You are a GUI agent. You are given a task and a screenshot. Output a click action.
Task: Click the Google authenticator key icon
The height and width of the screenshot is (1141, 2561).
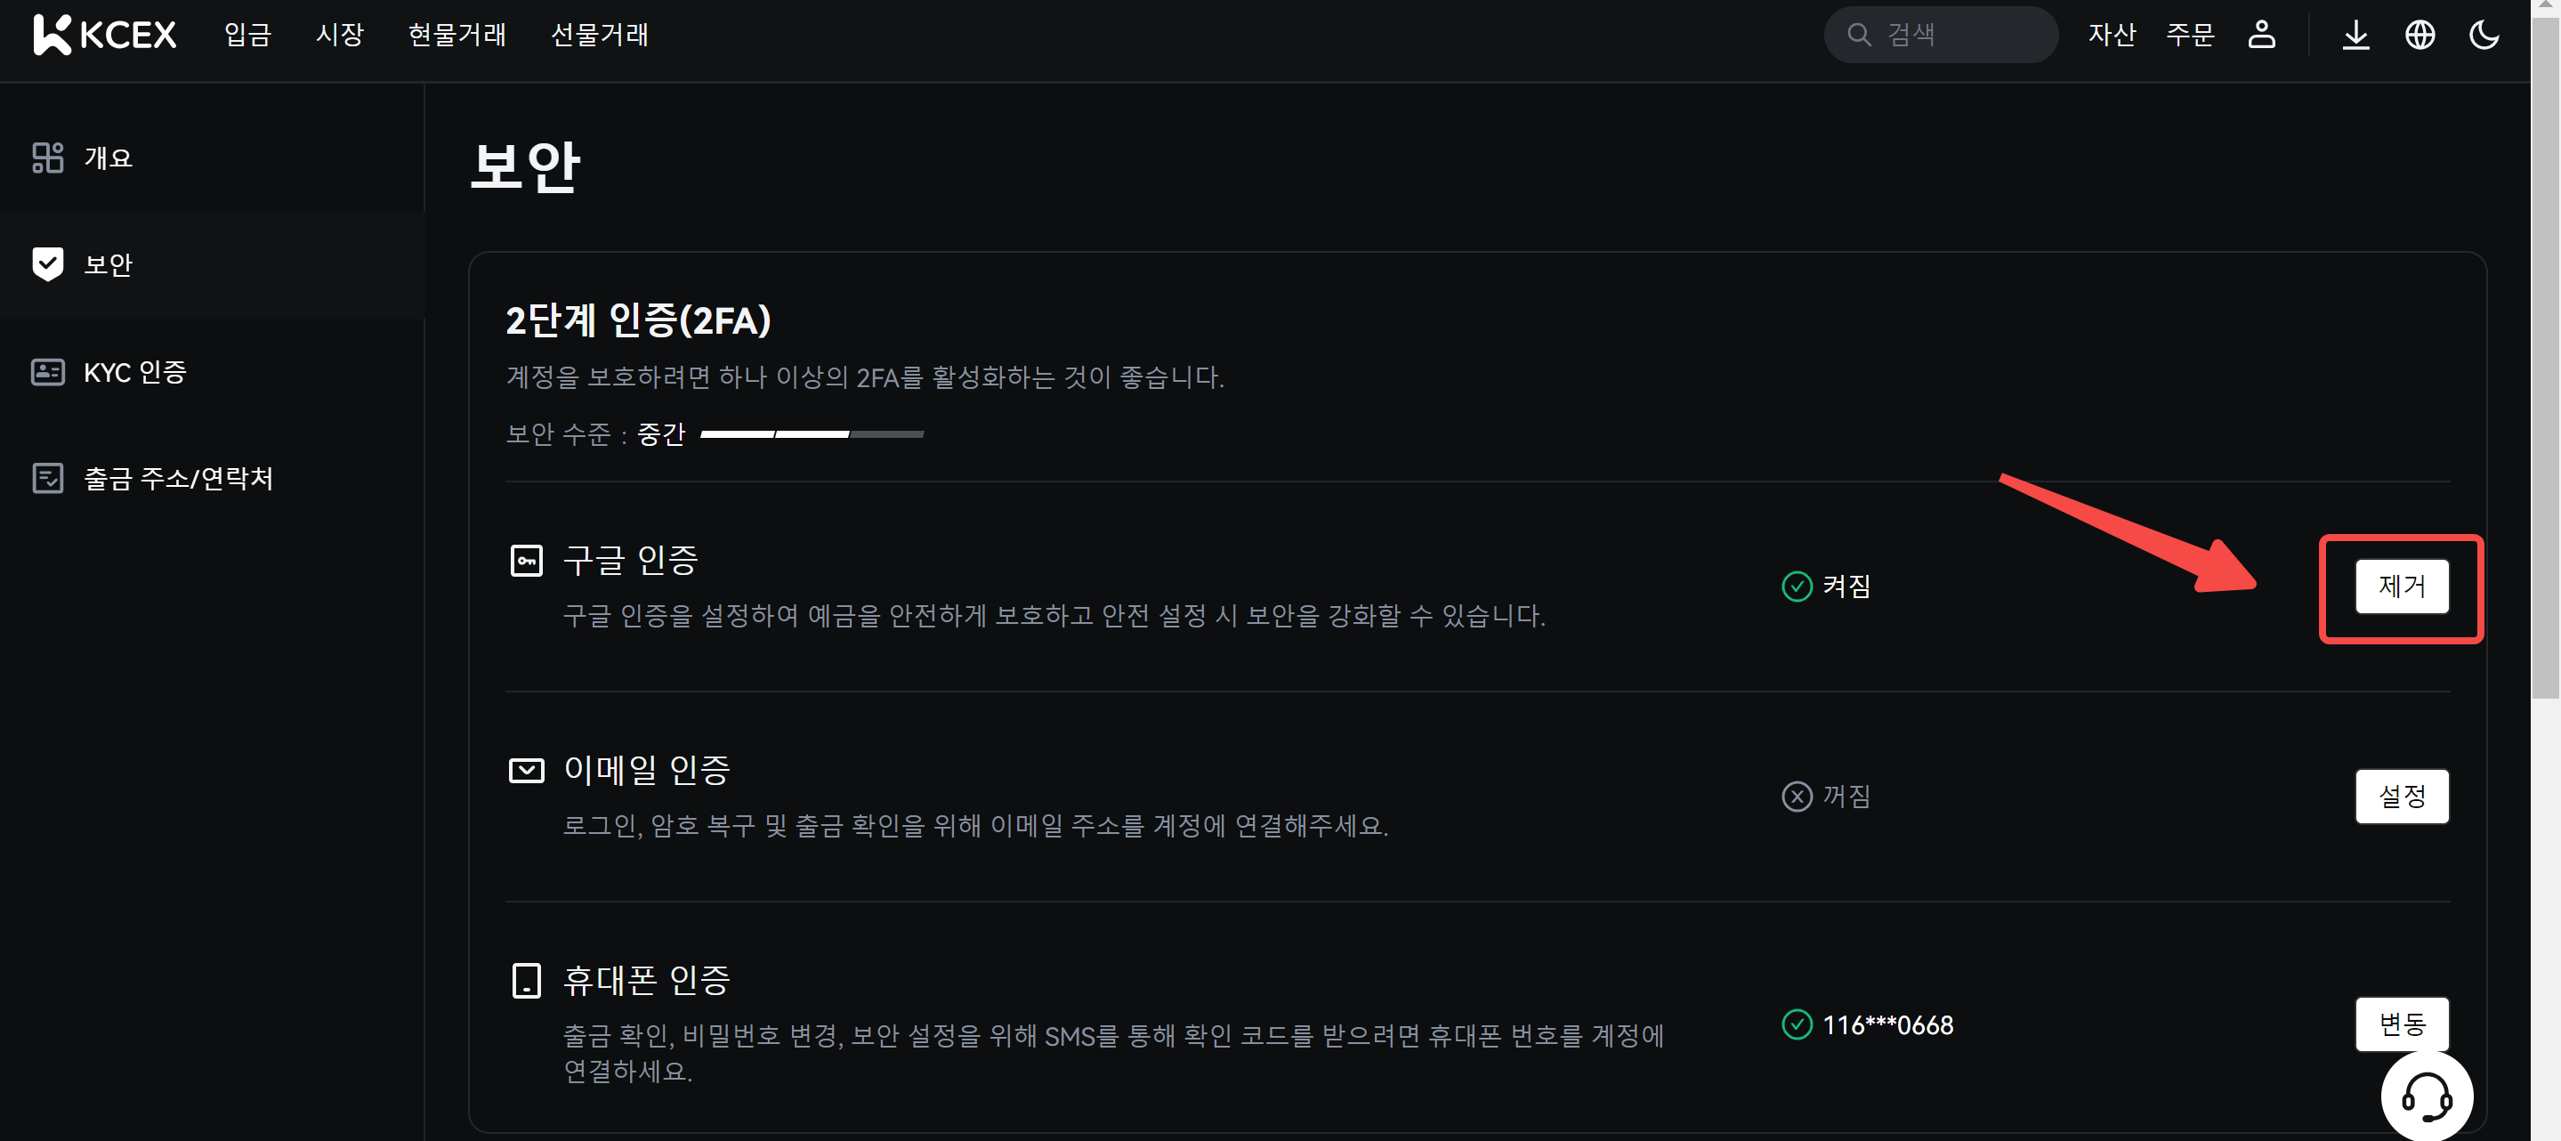click(526, 560)
